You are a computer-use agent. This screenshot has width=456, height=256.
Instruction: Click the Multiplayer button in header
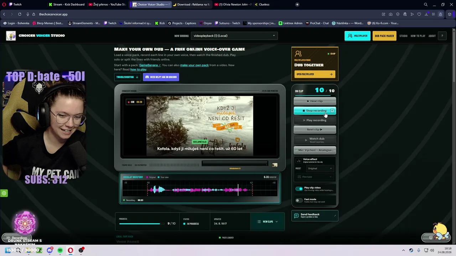(x=357, y=36)
